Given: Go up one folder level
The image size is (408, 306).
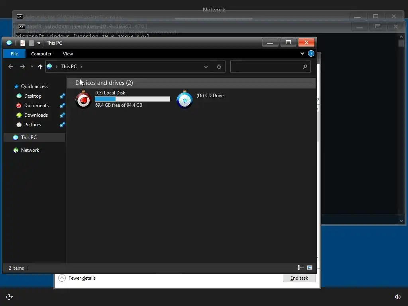Looking at the screenshot, I should coord(40,67).
